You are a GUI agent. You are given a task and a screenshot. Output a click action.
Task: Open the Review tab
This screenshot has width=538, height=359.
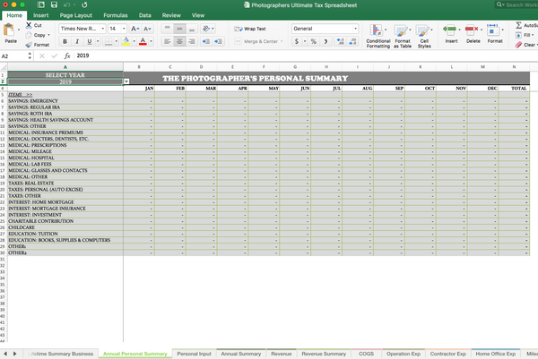pos(171,15)
